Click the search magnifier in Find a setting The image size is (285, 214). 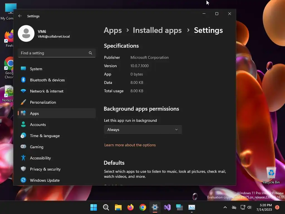click(90, 53)
